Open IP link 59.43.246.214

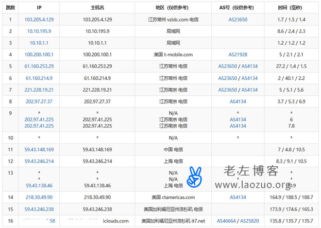(x=39, y=161)
